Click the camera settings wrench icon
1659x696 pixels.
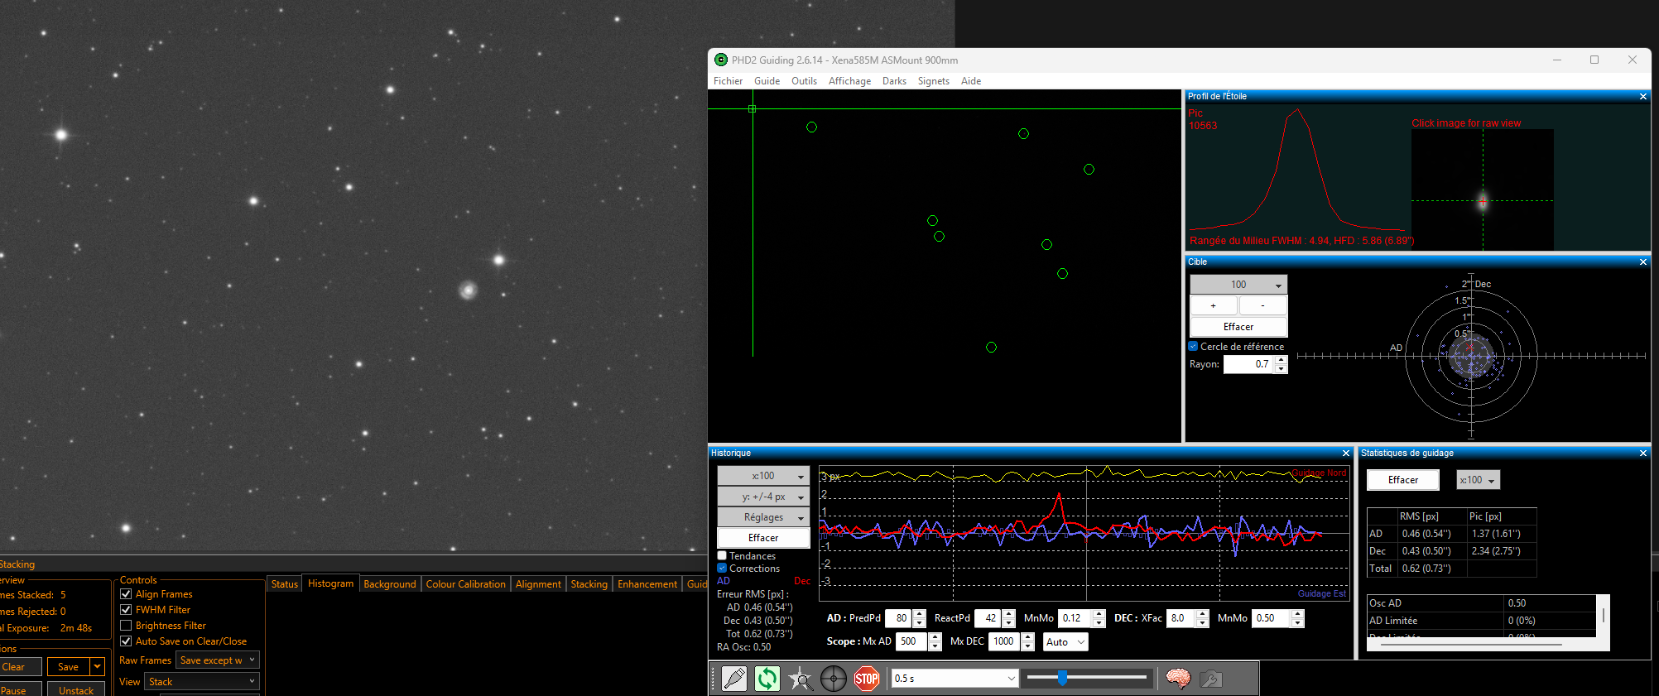tap(1210, 679)
